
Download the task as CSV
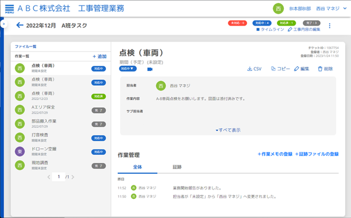point(254,68)
